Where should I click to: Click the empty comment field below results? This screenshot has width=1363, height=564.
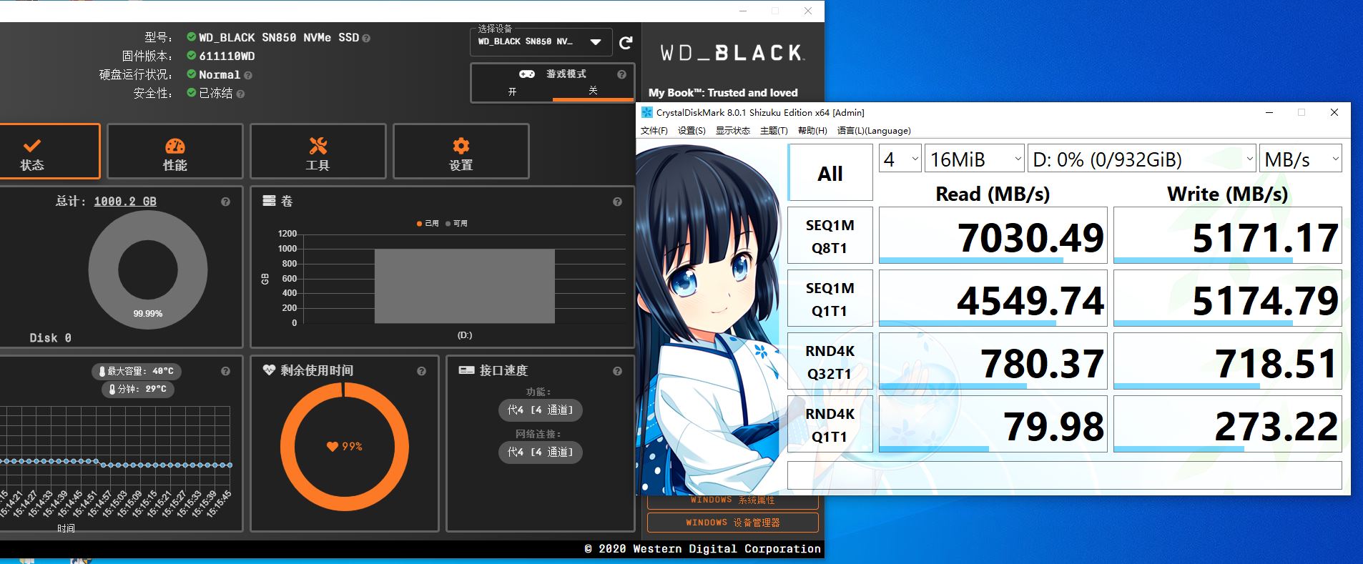[x=1065, y=475]
